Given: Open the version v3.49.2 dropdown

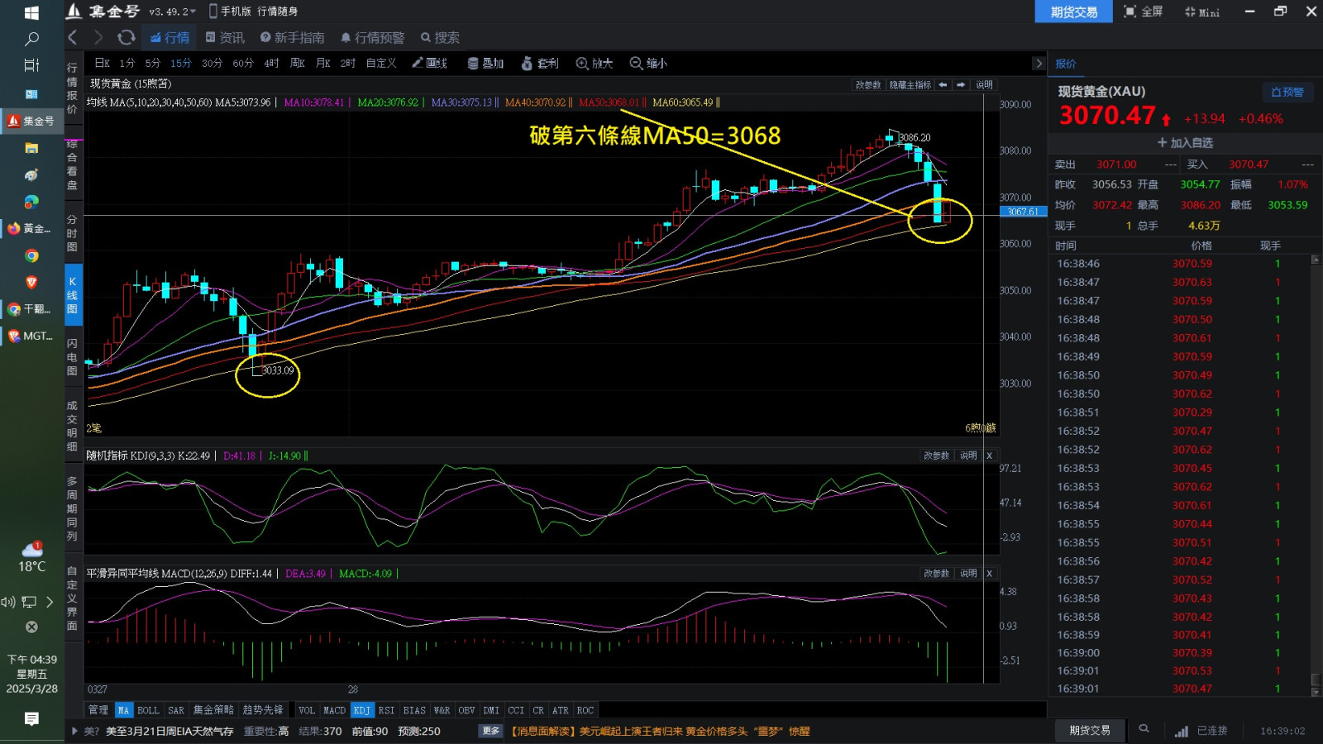Looking at the screenshot, I should pyautogui.click(x=172, y=12).
